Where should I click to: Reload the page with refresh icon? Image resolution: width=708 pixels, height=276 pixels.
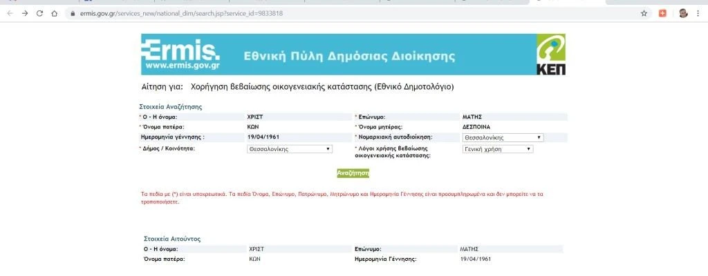39,13
